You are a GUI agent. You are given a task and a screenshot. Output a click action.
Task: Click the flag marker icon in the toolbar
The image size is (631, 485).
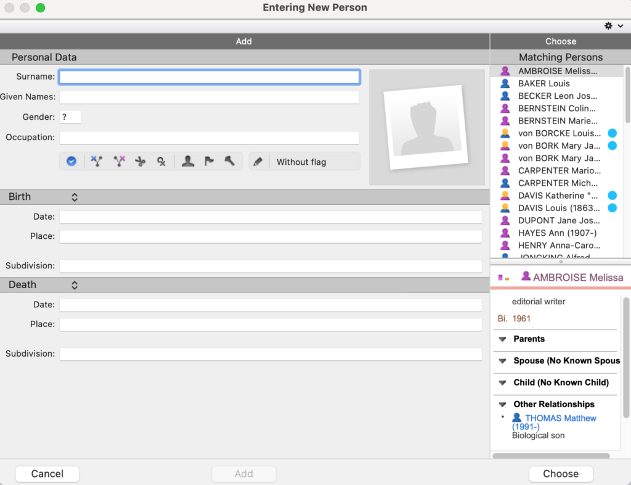210,161
